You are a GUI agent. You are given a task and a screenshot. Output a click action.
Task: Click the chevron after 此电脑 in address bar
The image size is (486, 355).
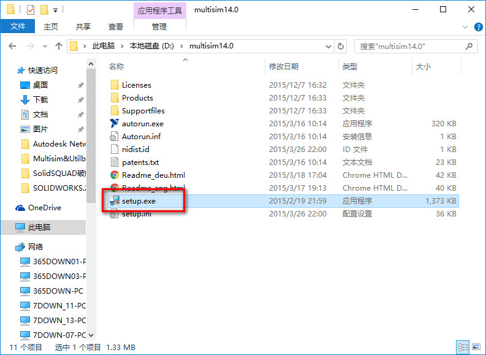point(122,46)
